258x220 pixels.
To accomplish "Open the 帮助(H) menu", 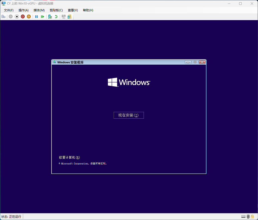I will click(x=88, y=10).
